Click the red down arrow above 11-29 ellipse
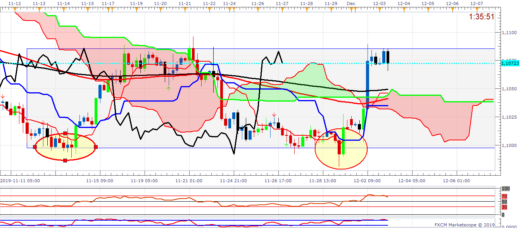Image resolution: width=523 pixels, height=228 pixels. (x=319, y=132)
